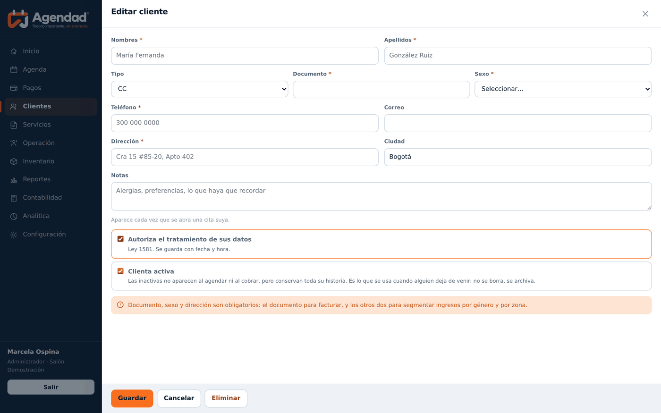Click the Clientes people icon

pos(14,107)
